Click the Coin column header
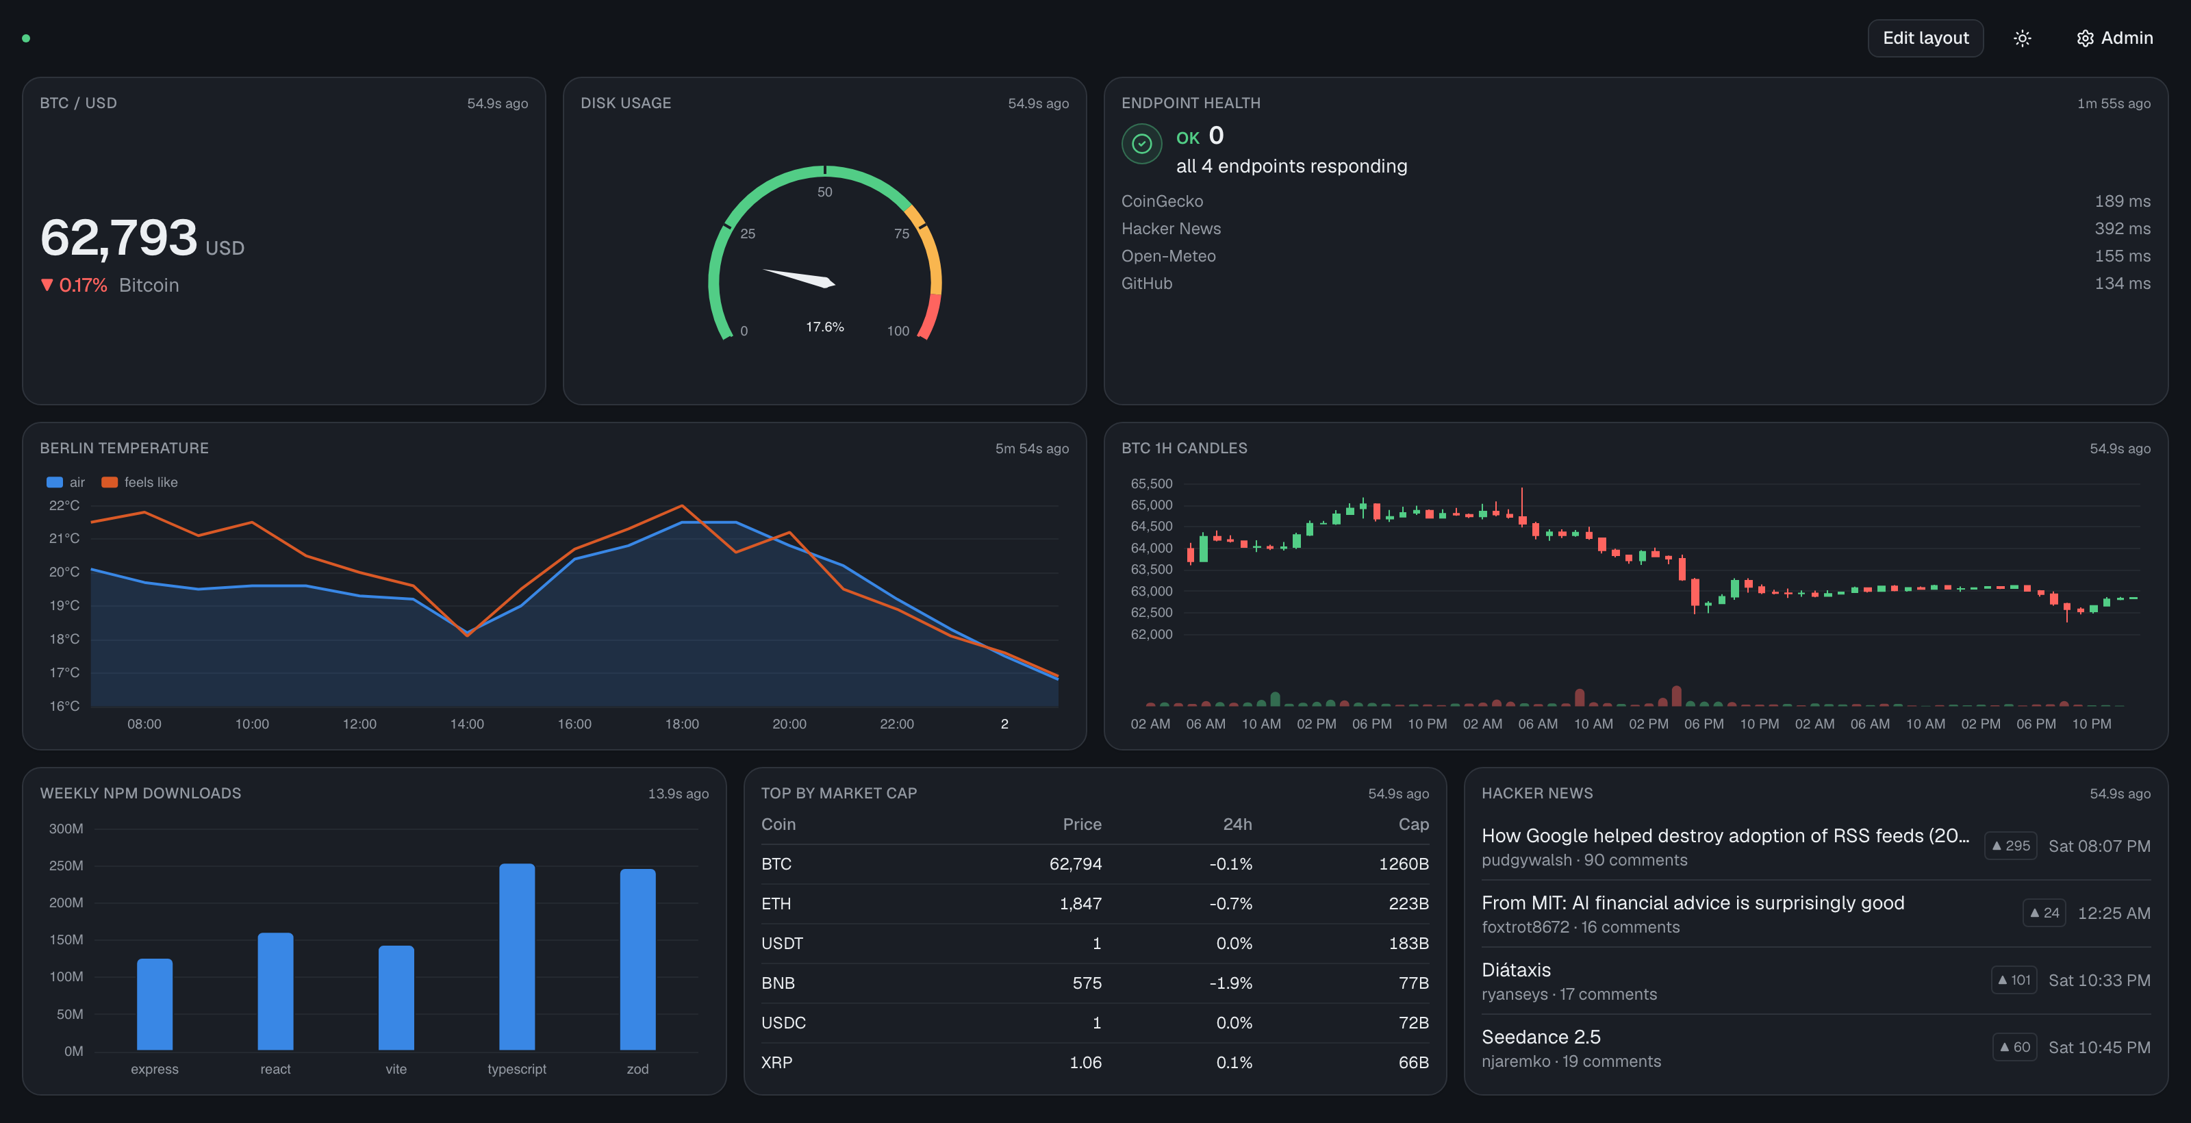The width and height of the screenshot is (2191, 1123). pyautogui.click(x=778, y=824)
